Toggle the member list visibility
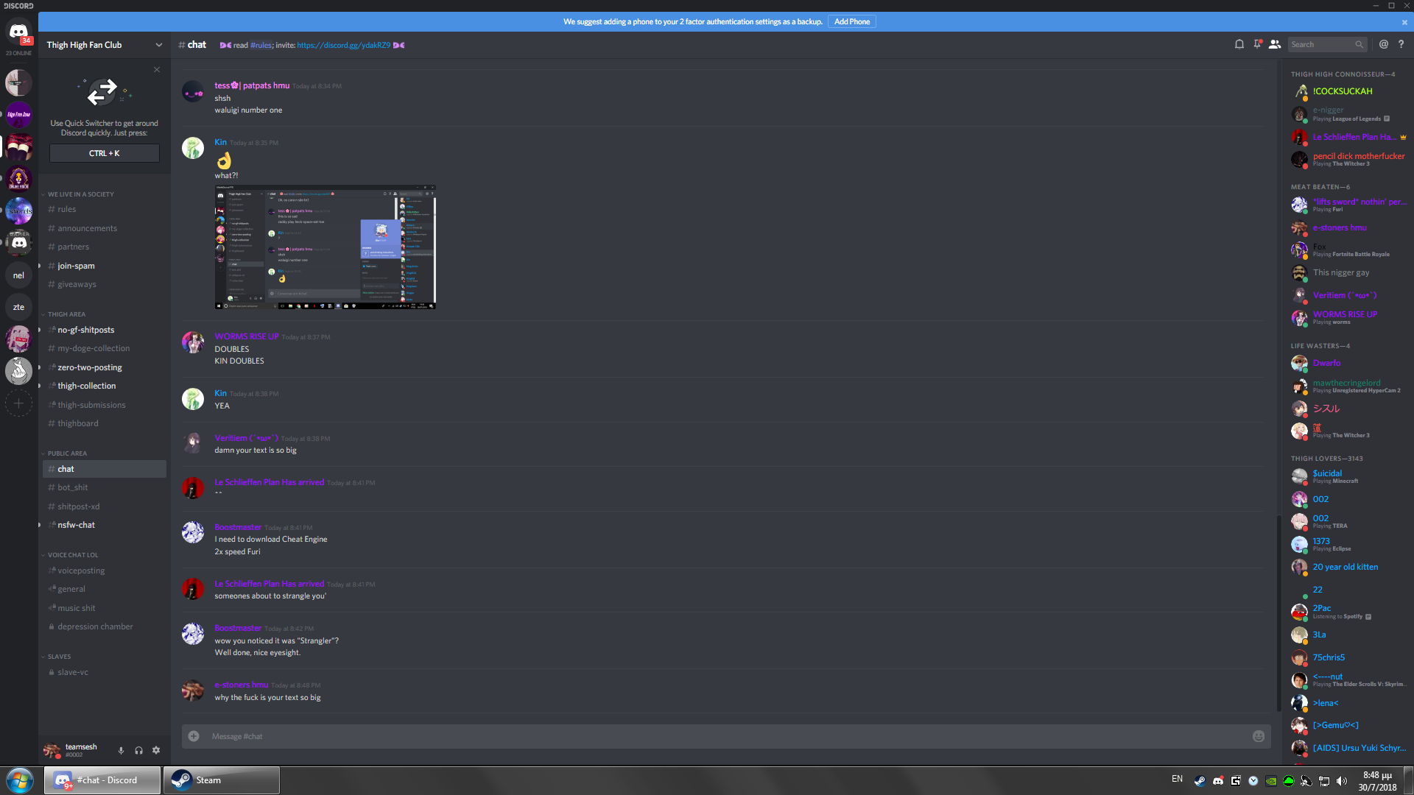Image resolution: width=1414 pixels, height=795 pixels. coord(1275,44)
